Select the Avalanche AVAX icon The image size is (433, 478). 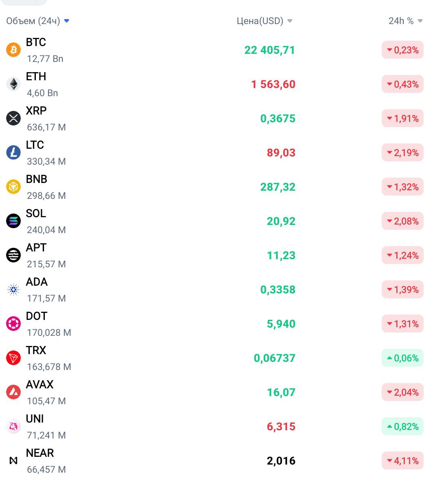(13, 392)
